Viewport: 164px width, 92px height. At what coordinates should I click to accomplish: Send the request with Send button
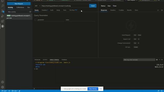tap(93, 6)
